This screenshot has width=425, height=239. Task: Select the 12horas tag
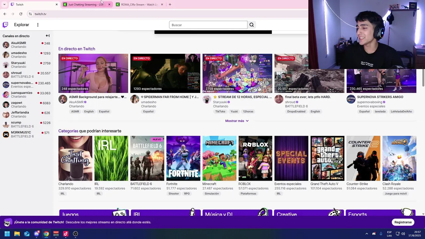248,112
